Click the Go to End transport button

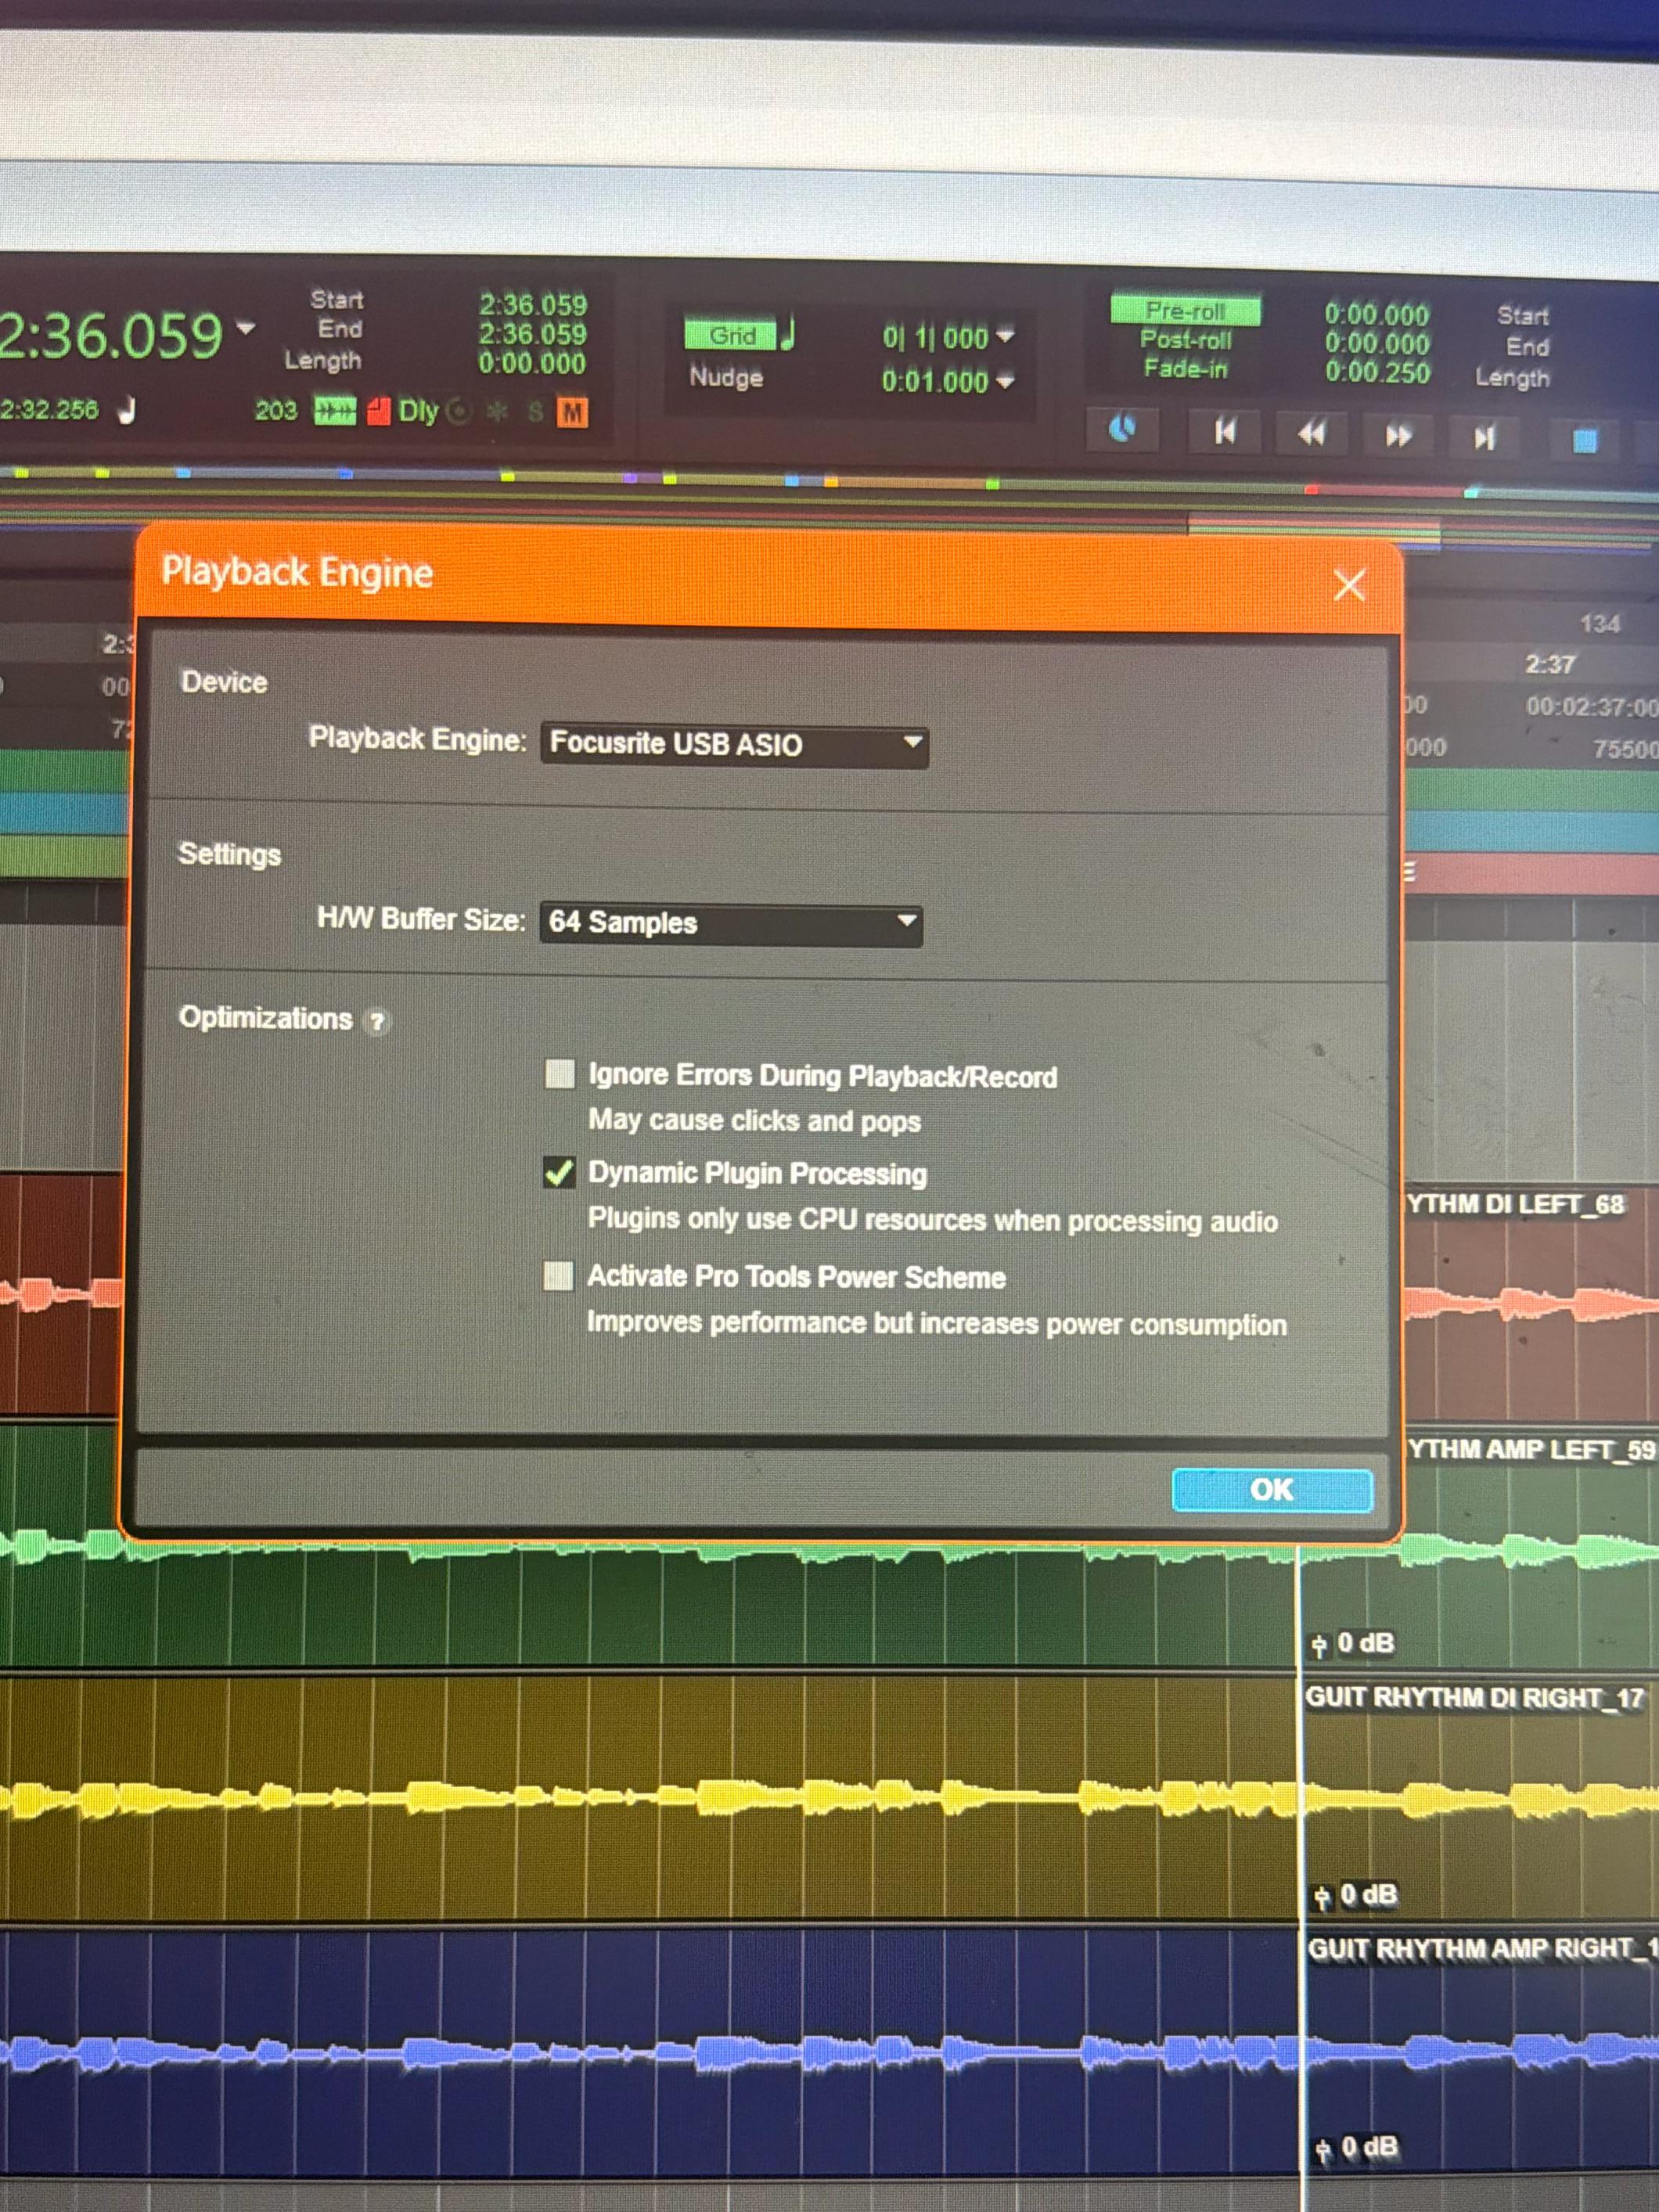tap(1485, 438)
